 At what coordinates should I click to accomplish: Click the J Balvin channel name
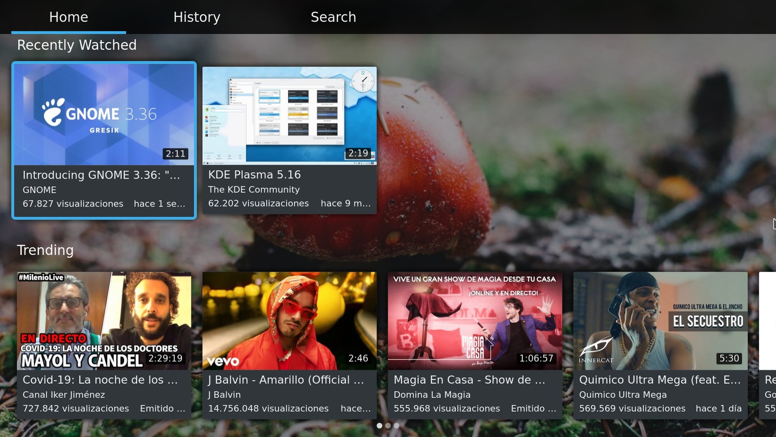point(223,394)
